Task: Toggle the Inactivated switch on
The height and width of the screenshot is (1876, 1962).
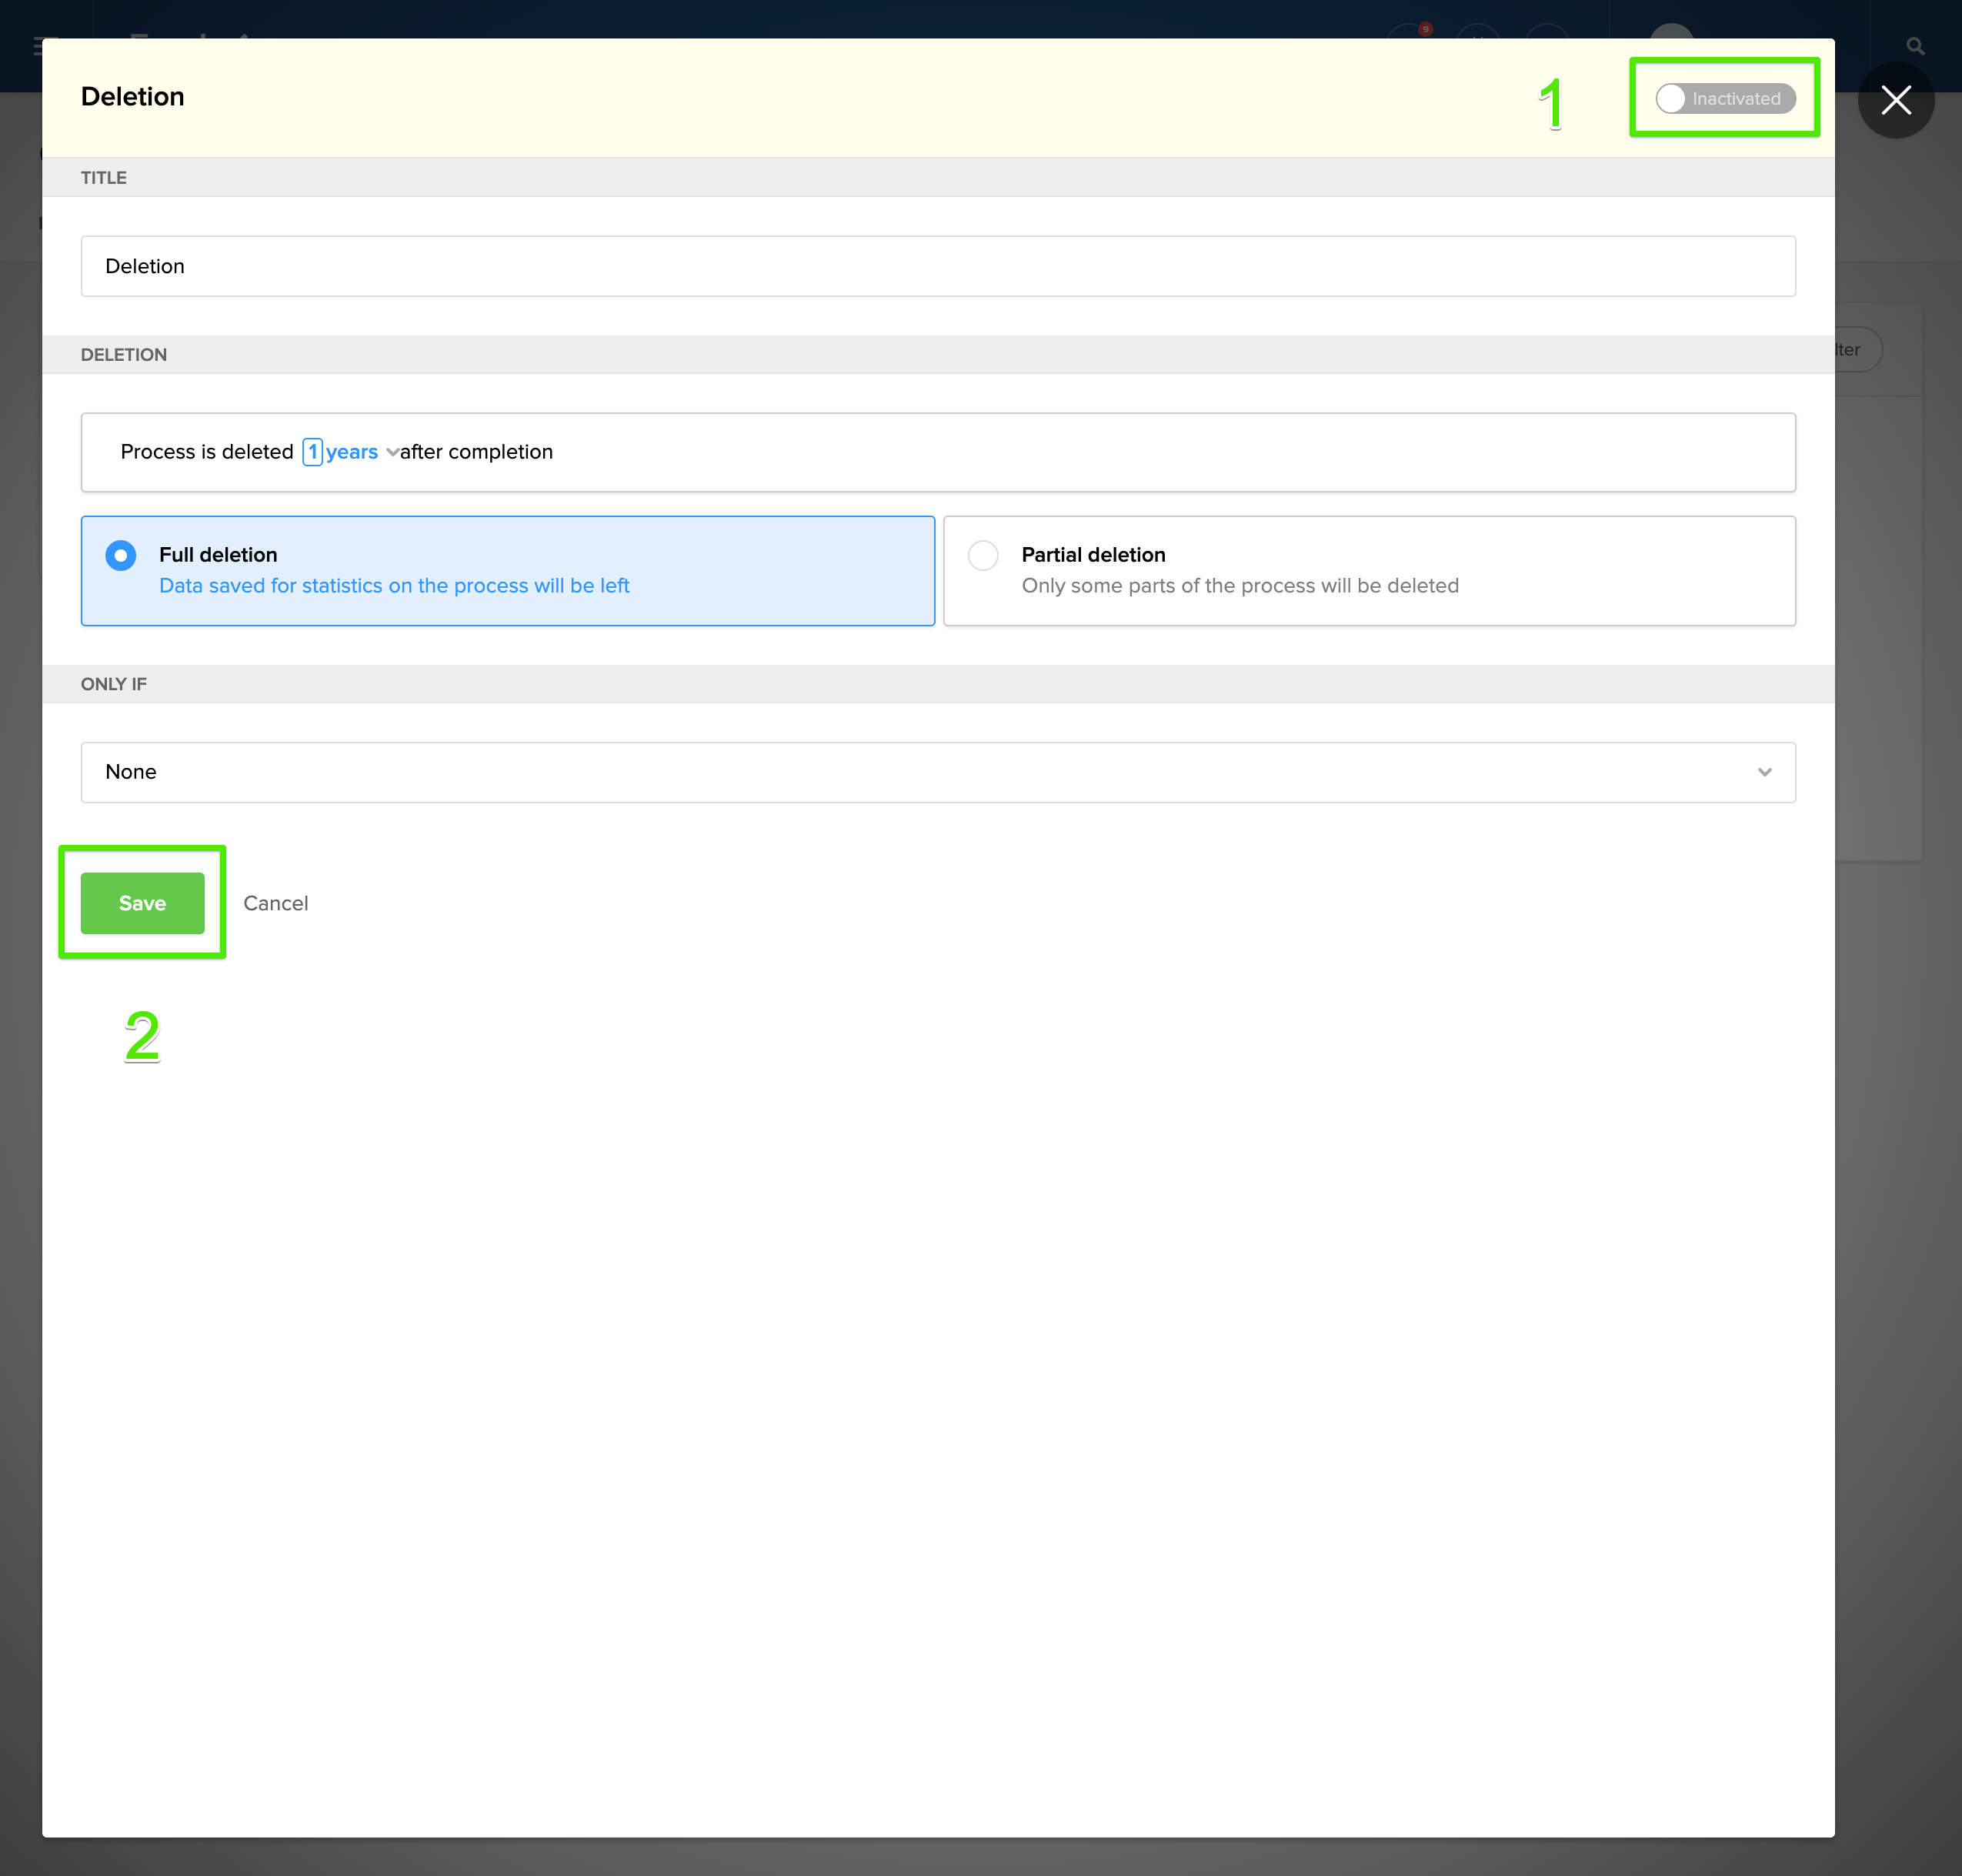Action: [x=1724, y=98]
